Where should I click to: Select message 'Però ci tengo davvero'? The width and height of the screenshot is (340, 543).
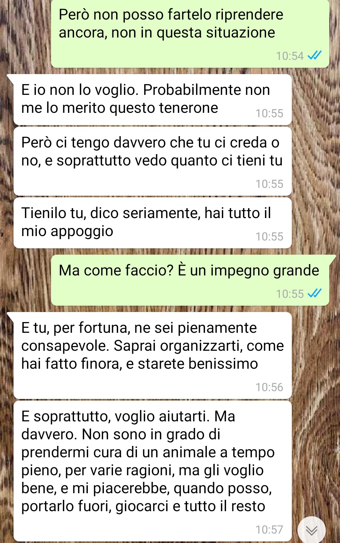[x=152, y=161]
